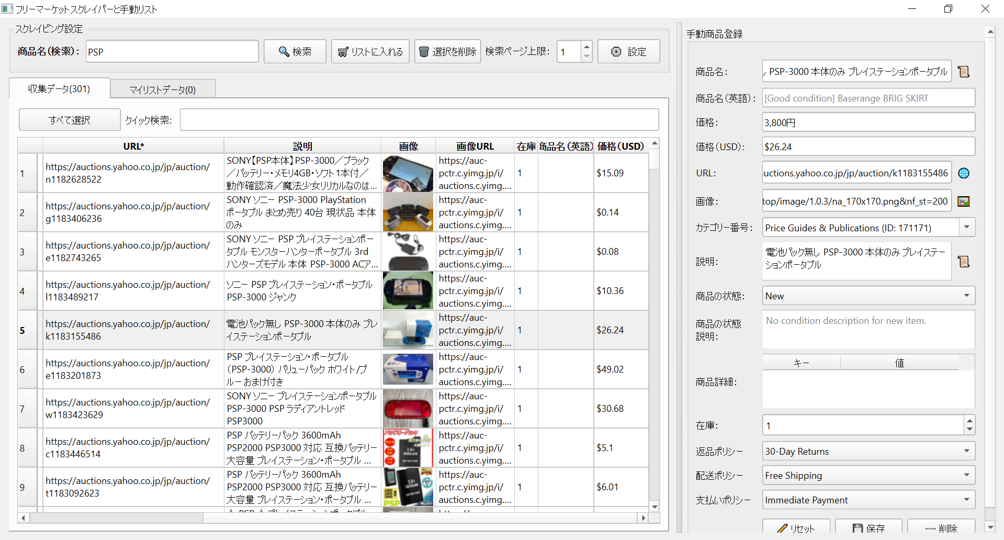The height and width of the screenshot is (540, 1004).
Task: Click the PSP thumbnail in row 4
Action: point(408,291)
